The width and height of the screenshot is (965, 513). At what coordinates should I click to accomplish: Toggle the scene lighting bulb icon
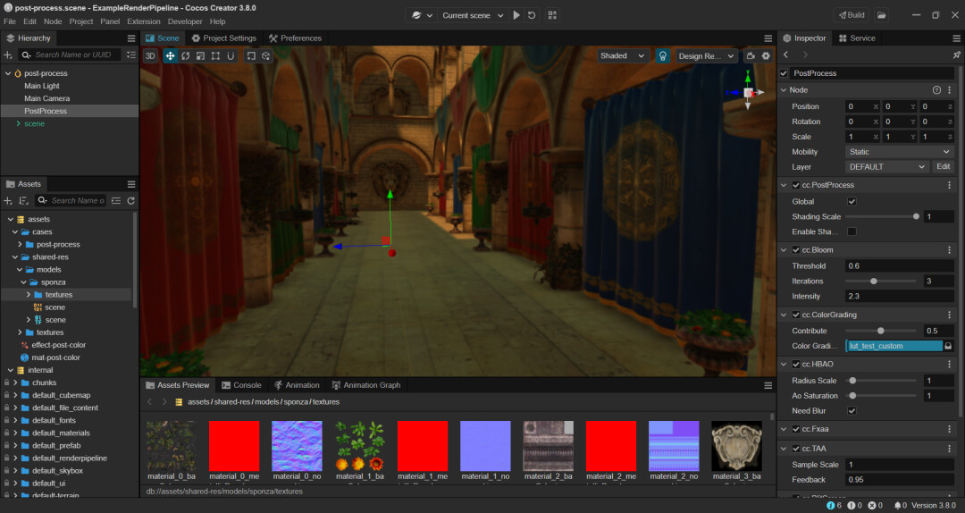pyautogui.click(x=663, y=55)
